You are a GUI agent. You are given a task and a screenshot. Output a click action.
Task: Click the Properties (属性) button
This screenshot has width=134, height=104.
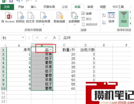click(87, 19)
